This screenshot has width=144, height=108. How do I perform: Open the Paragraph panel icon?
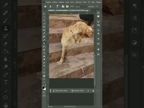(x=98, y=34)
